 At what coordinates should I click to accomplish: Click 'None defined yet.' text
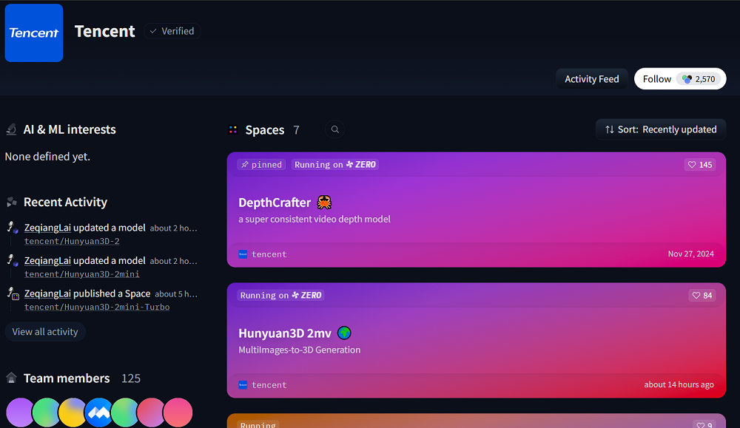click(x=47, y=157)
